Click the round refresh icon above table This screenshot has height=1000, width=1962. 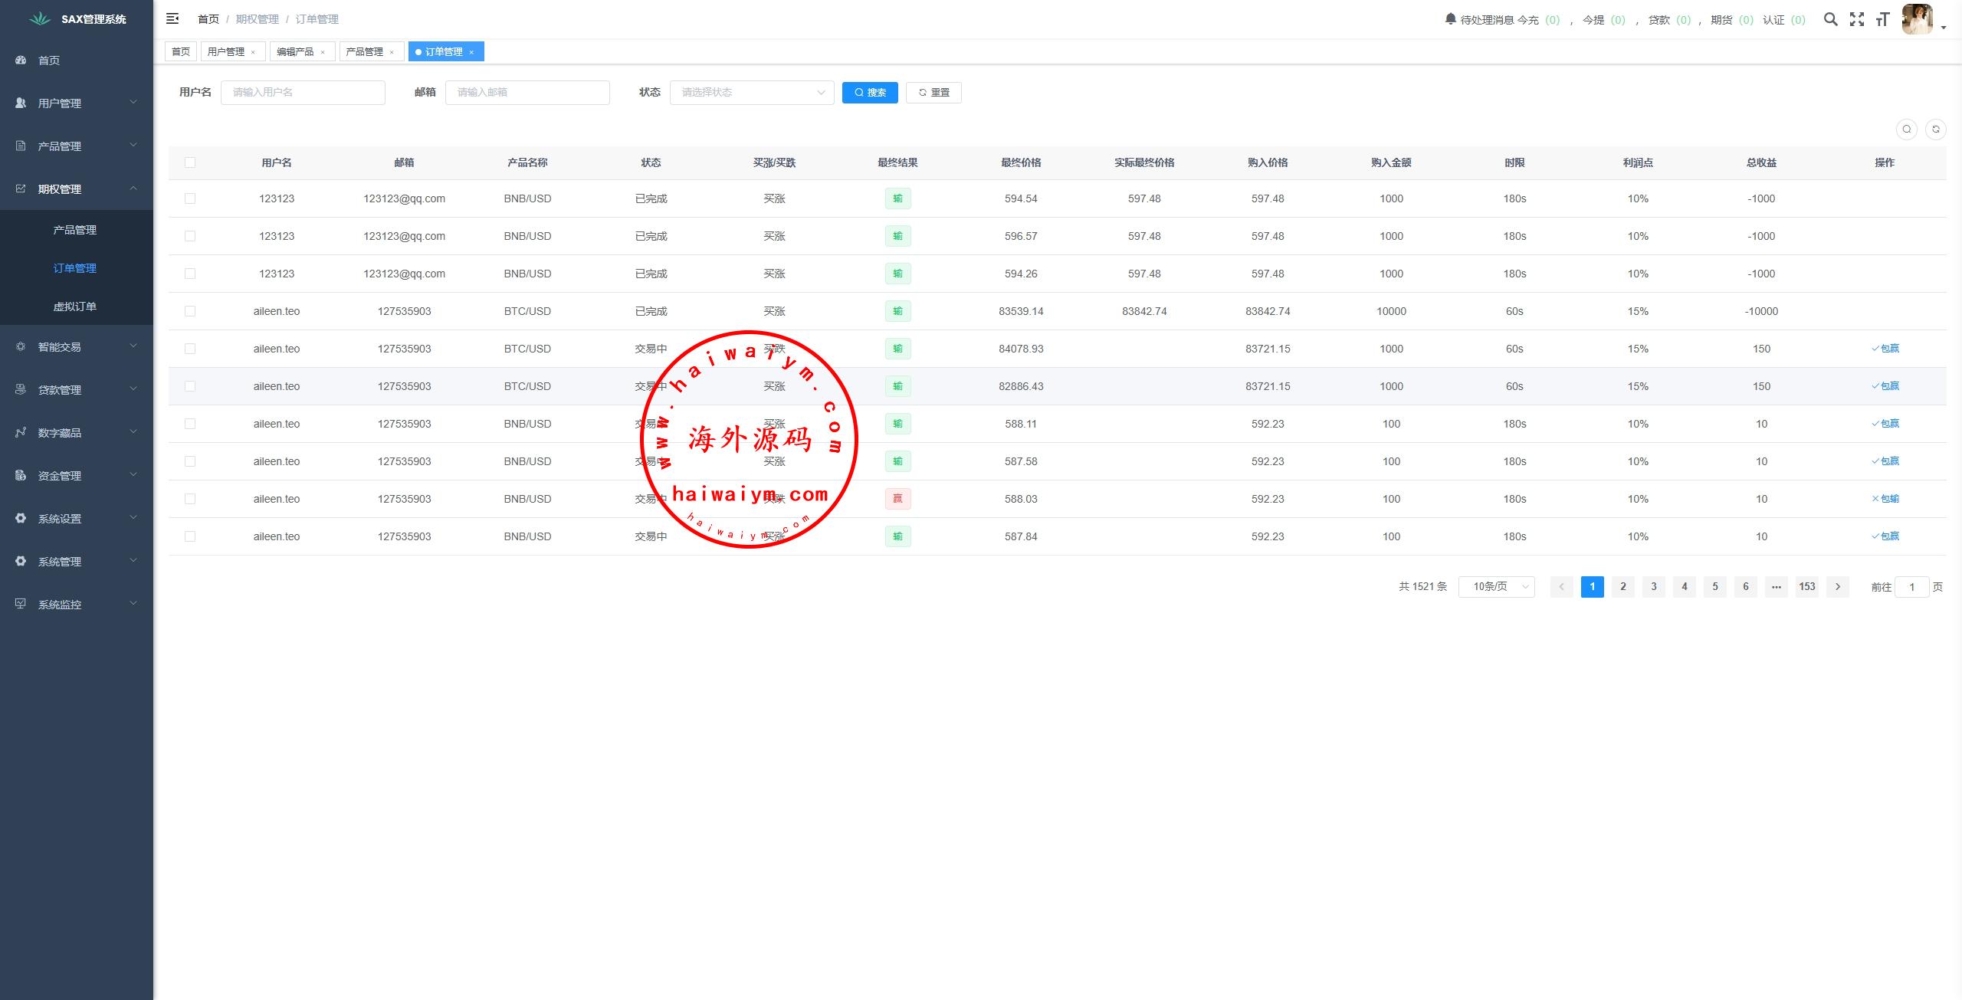click(1935, 129)
